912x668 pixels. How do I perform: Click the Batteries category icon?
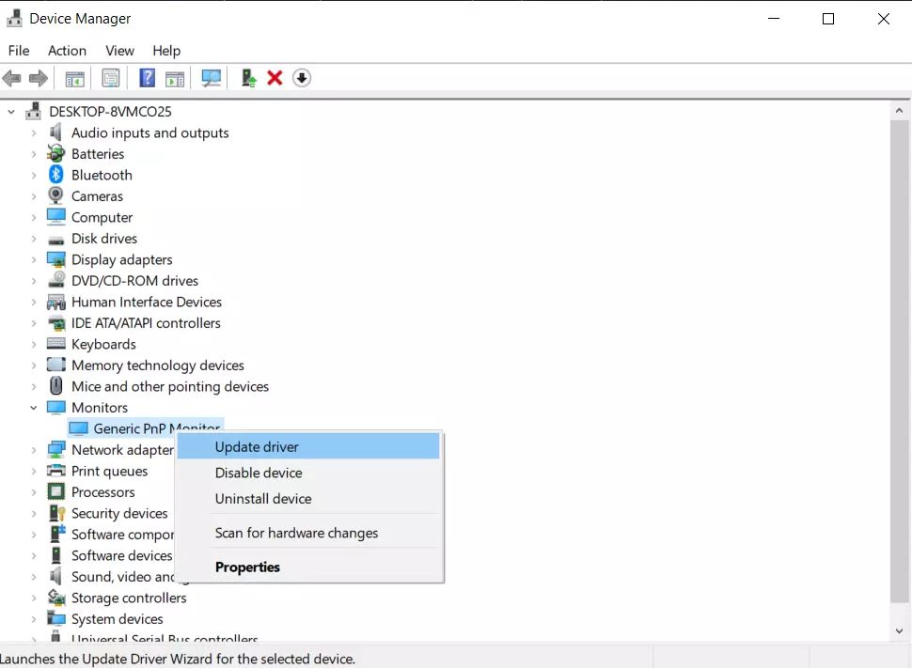[x=55, y=153]
